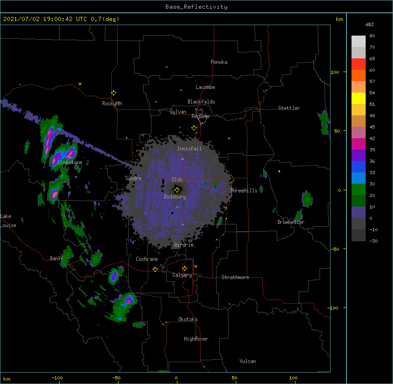
Task: Pick the bright yellow 51-54 dBZ legend swatch
Action: 358,98
